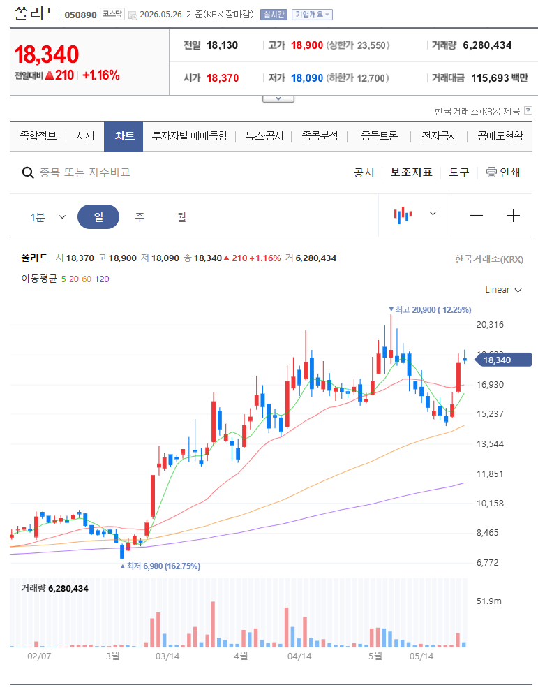This screenshot has height=690, width=538.
Task: Click the printer icon for 인쇄
Action: [491, 172]
